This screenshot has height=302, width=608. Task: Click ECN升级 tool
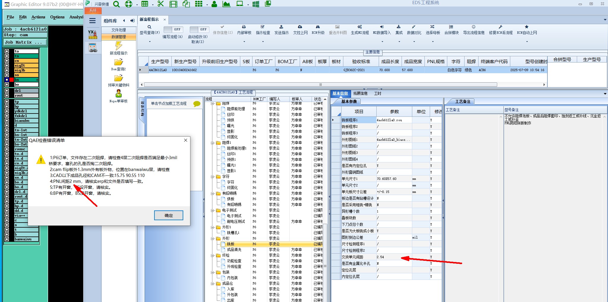click(318, 30)
